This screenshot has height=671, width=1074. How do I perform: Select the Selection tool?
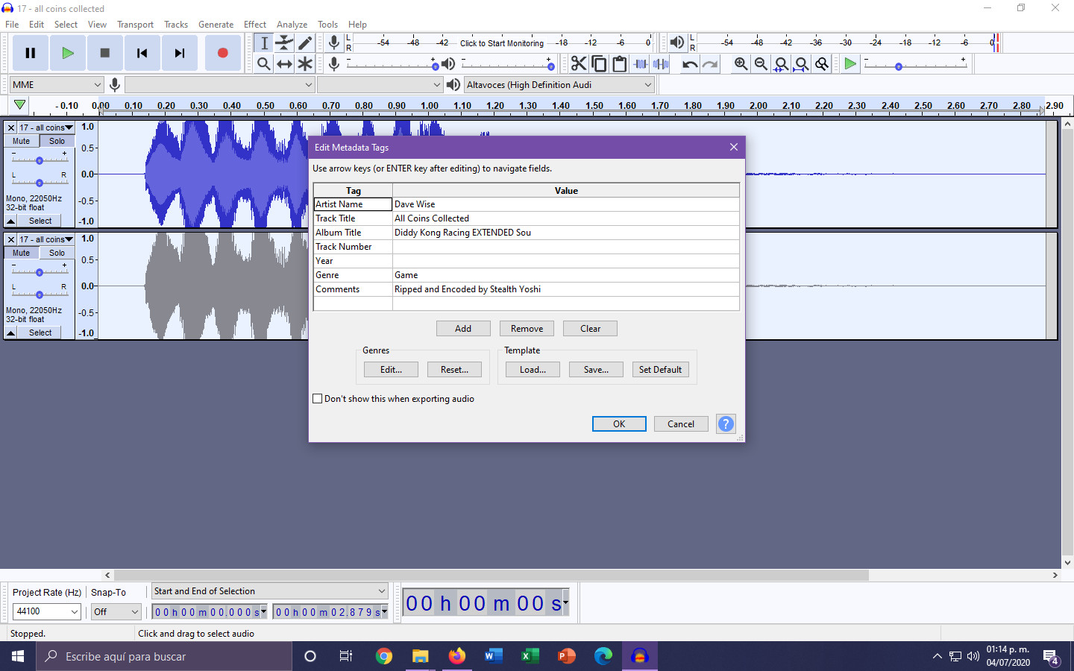pyautogui.click(x=263, y=42)
